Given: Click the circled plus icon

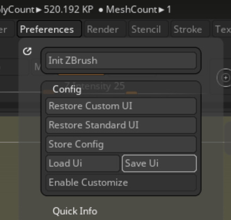Looking at the screenshot, I should coord(225,78).
